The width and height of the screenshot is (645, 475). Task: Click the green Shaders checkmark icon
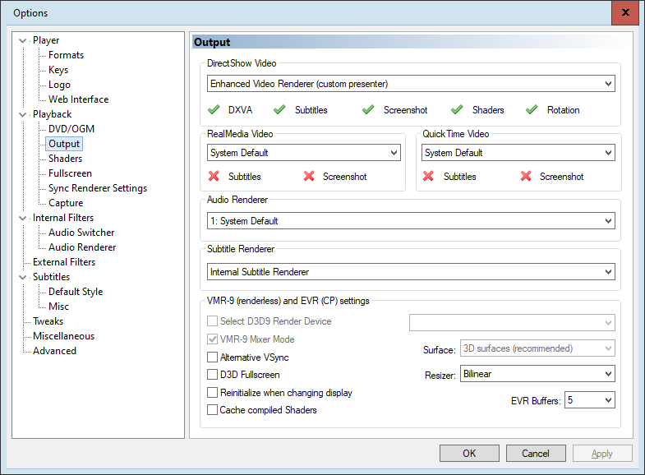pos(457,109)
